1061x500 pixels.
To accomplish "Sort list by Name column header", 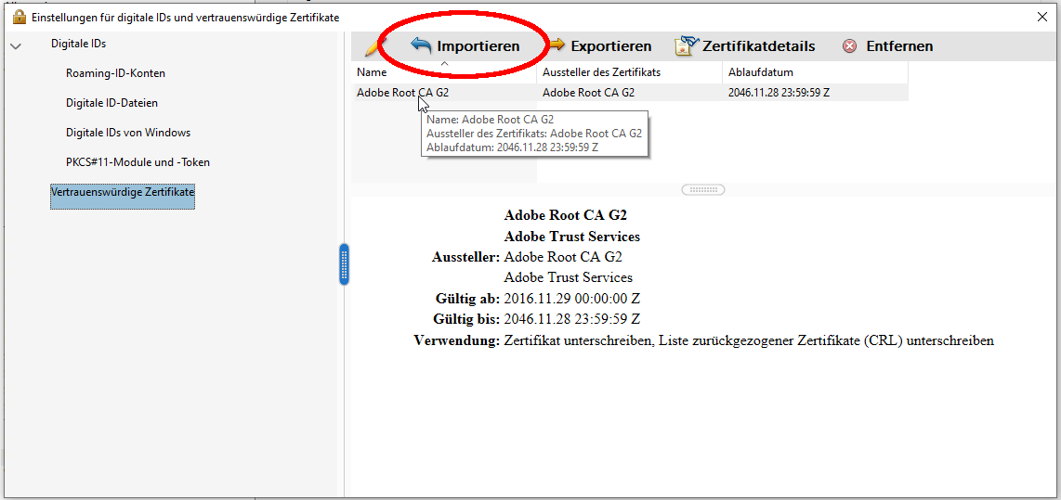I will (x=444, y=72).
